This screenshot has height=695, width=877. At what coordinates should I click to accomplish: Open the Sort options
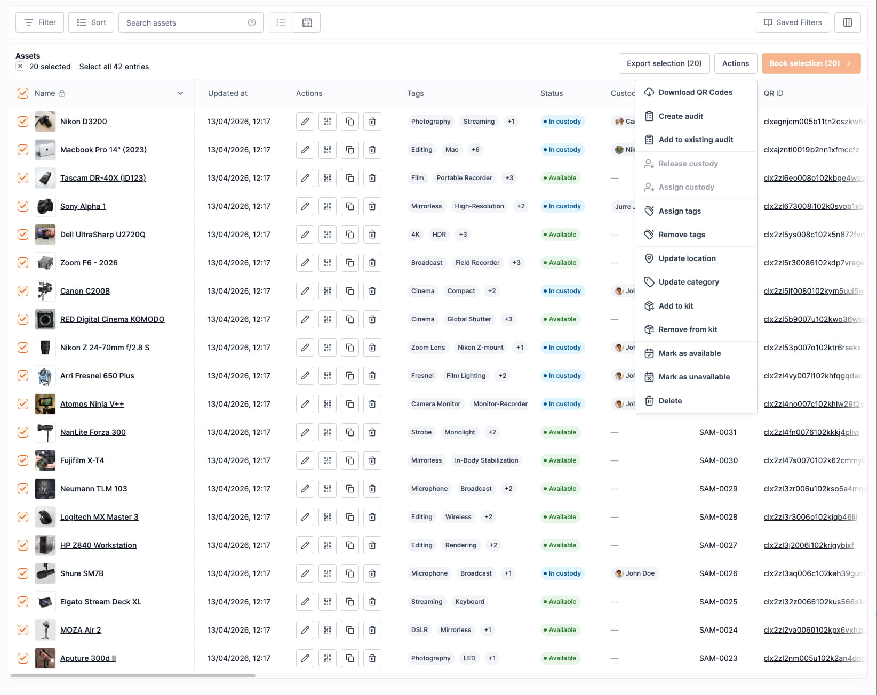[91, 22]
